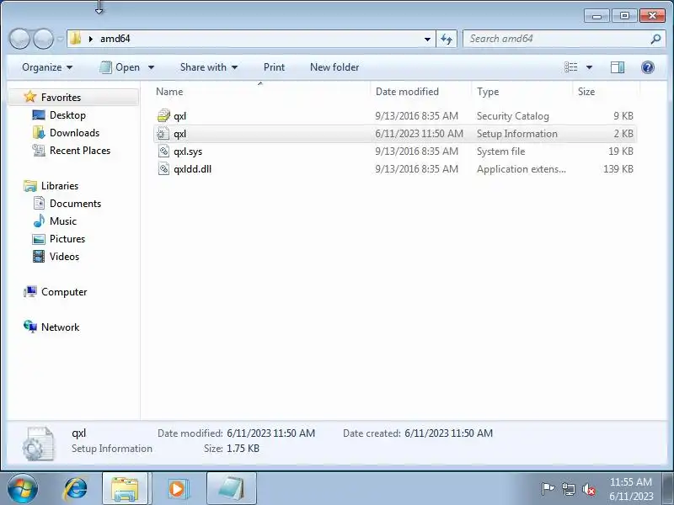
Task: Click Print in the toolbar
Action: coord(275,67)
